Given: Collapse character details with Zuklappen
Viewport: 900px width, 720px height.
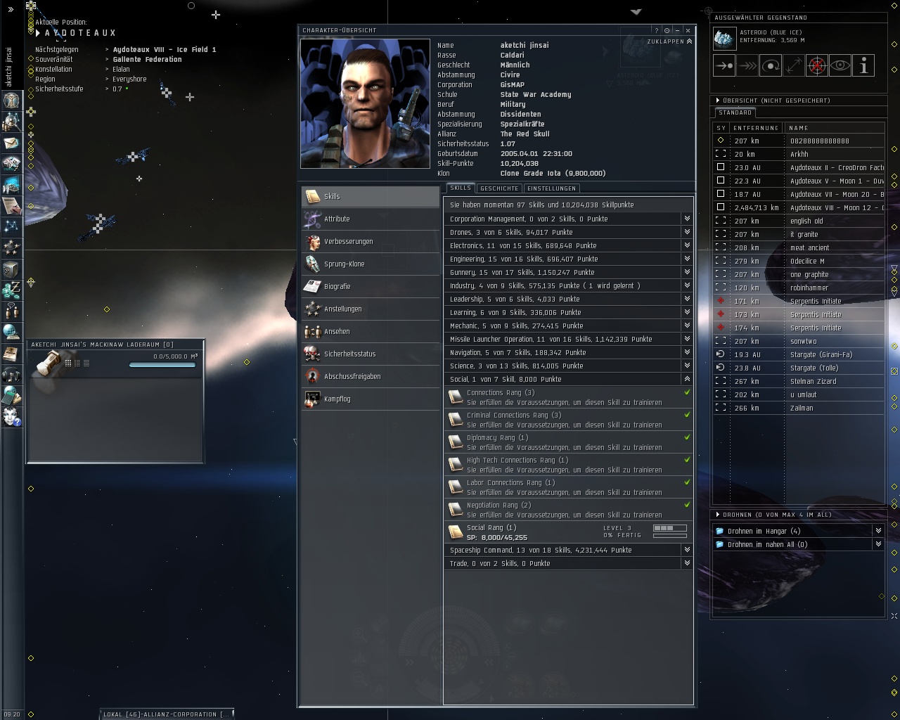Looking at the screenshot, I should coord(669,41).
